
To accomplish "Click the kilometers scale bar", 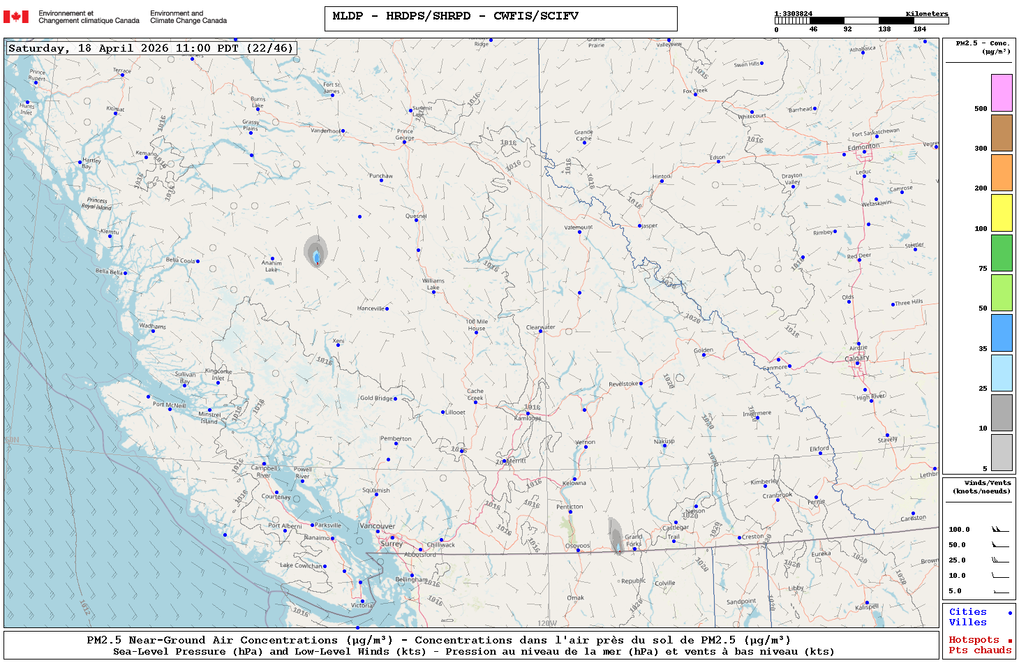I will 861,21.
